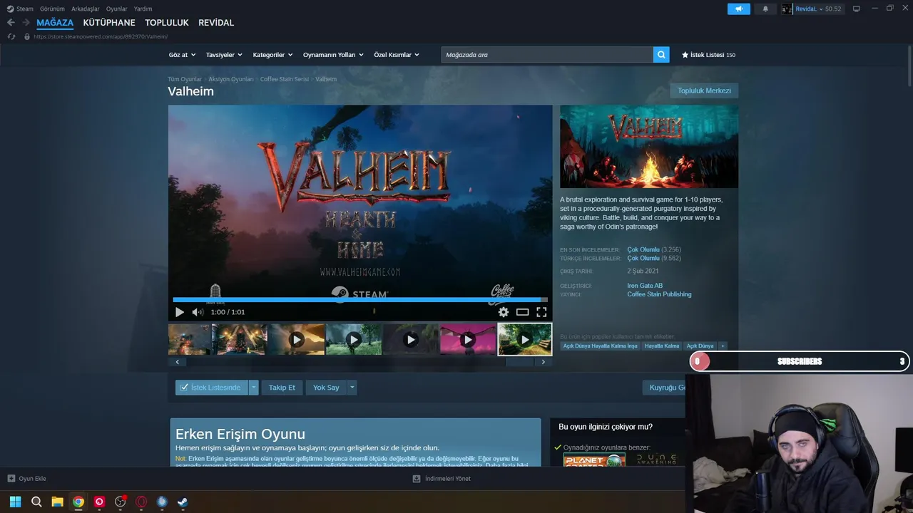Open Coffee Stain Publishing link
This screenshot has height=513, width=913.
[x=659, y=294]
